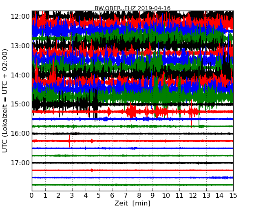This screenshot has width=265, height=212.
Task: Click the x-axis tick label 9
Action: 152,196
